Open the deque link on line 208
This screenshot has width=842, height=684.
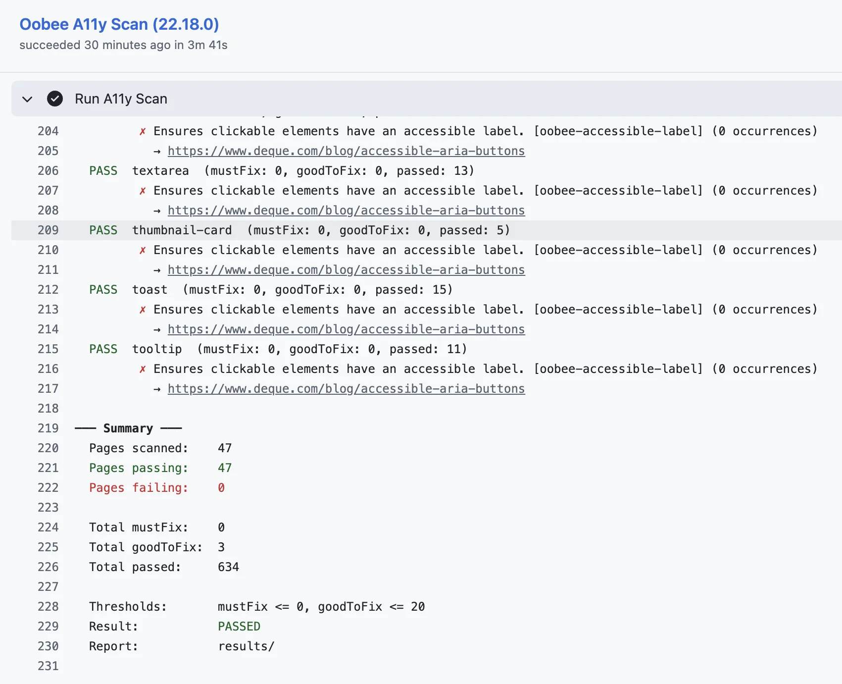(x=346, y=210)
